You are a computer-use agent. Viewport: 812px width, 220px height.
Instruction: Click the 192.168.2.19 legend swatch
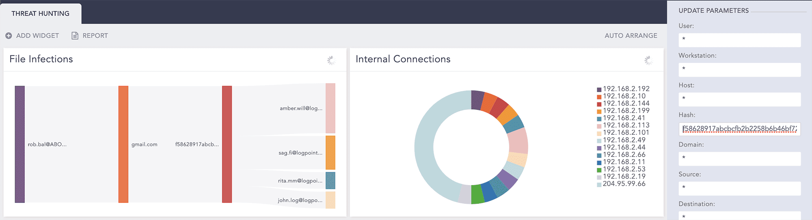(599, 177)
